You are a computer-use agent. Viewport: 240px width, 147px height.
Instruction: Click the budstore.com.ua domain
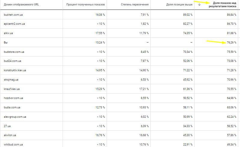(x=14, y=52)
